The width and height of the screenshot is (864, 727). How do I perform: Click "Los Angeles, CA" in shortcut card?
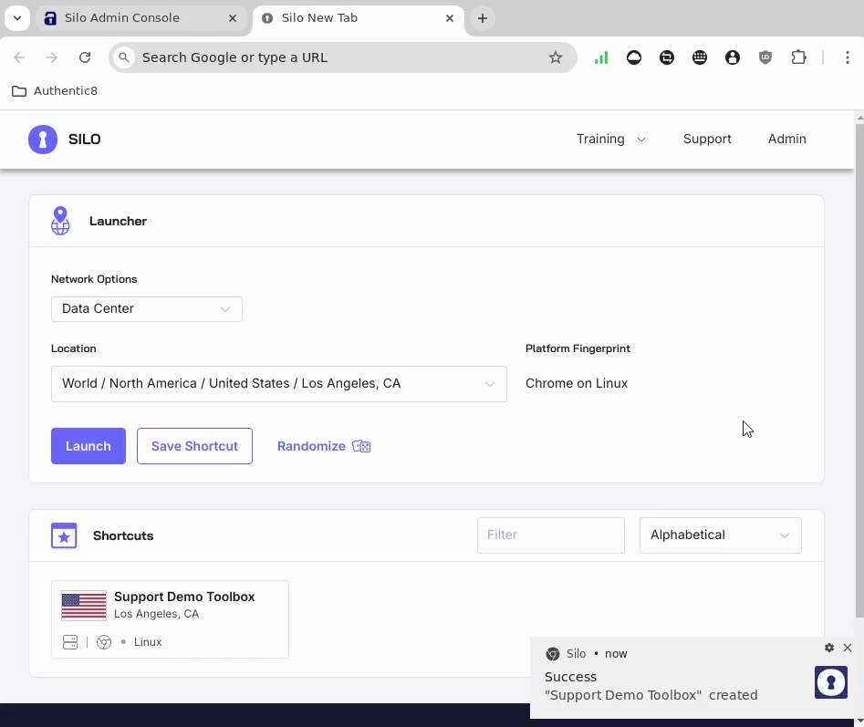tap(157, 614)
